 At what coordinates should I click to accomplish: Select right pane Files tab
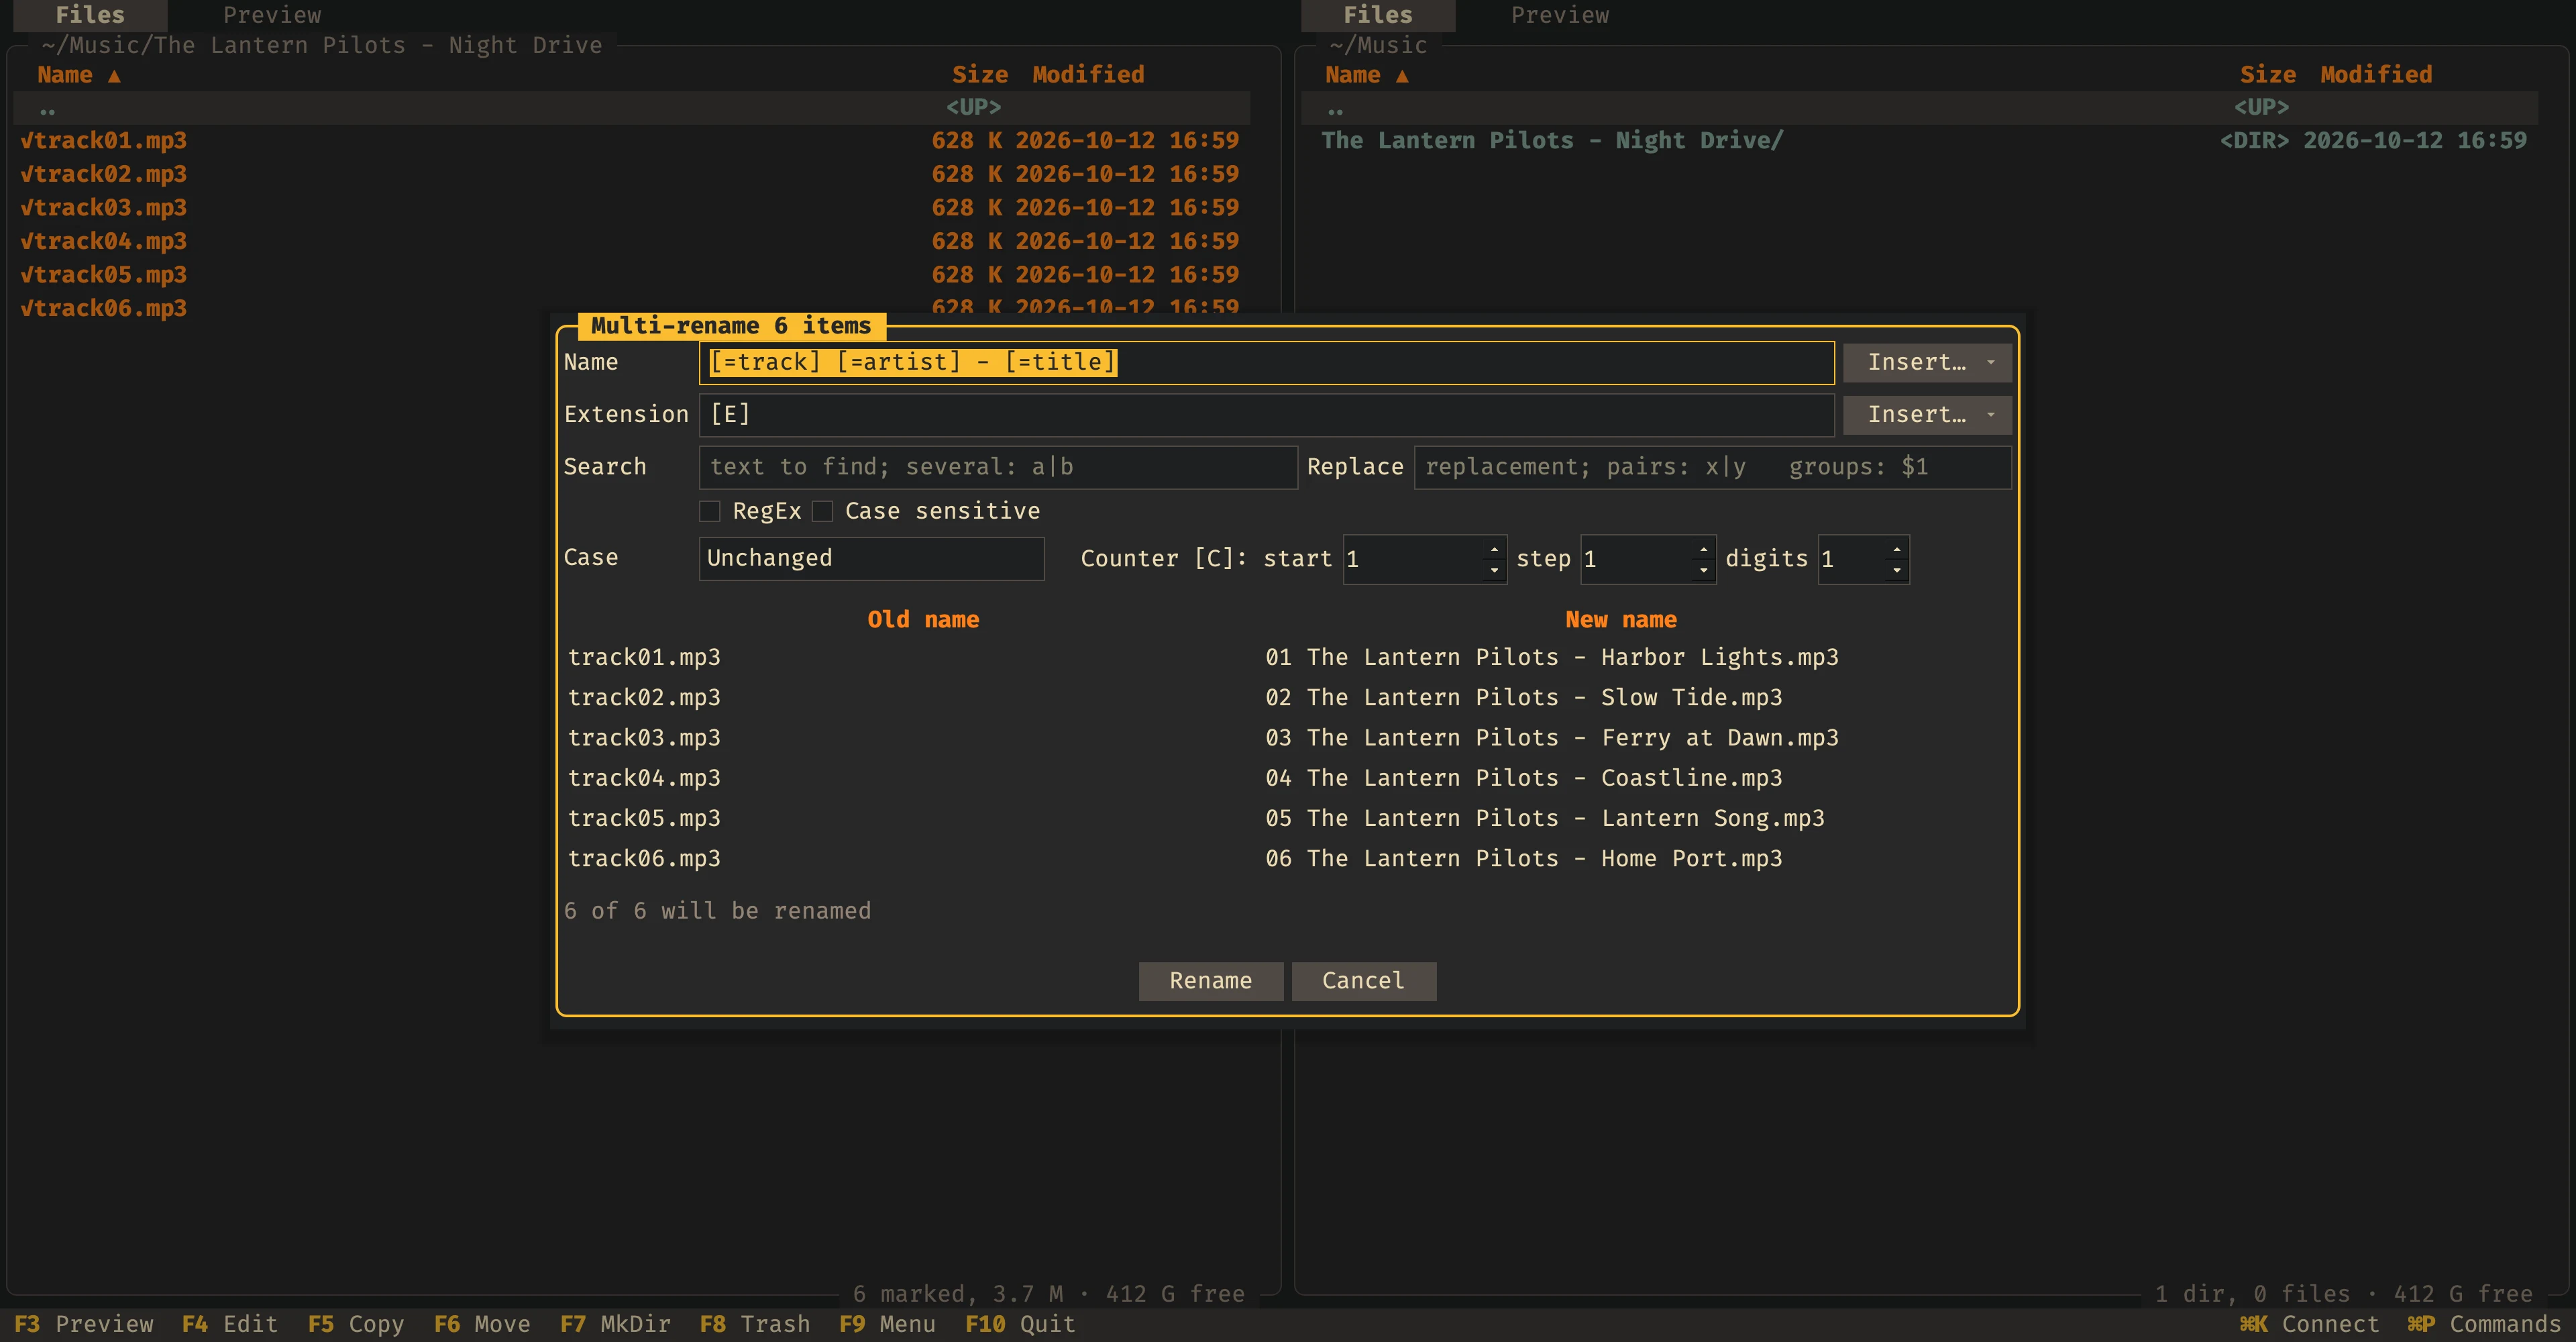coord(1378,15)
